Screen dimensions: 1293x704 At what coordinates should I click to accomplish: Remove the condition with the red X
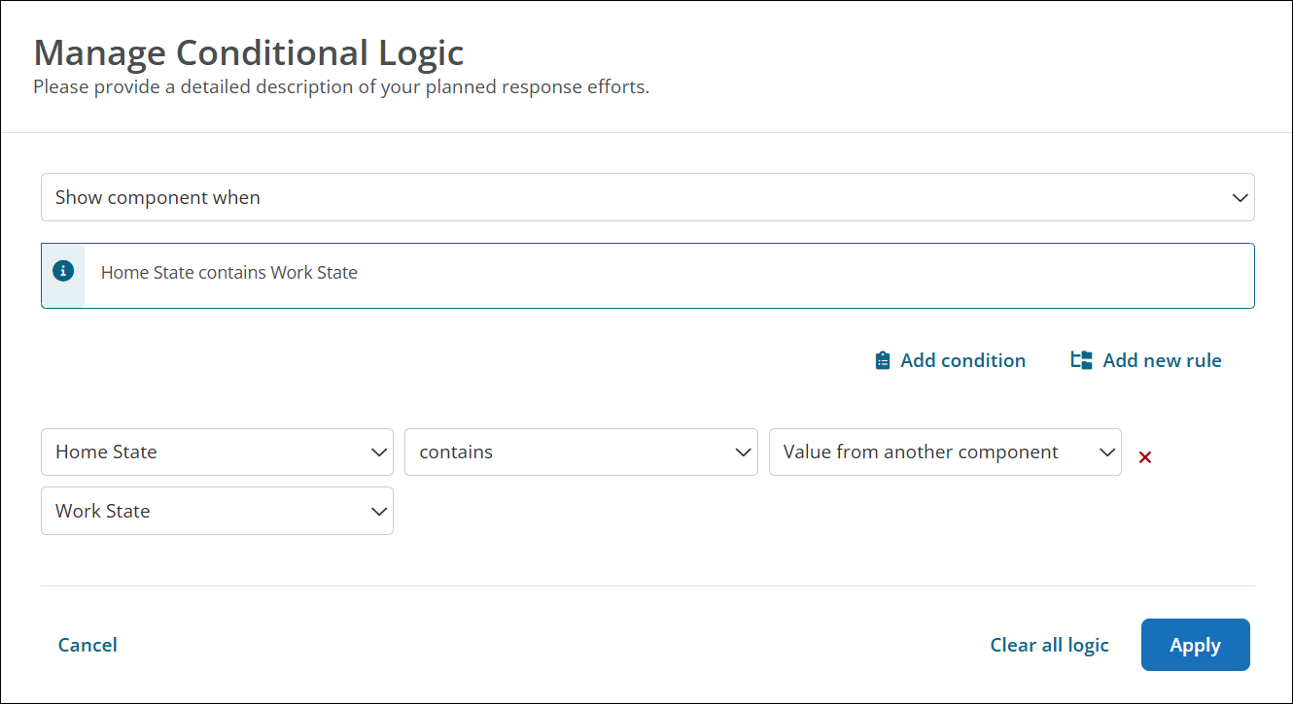tap(1145, 457)
